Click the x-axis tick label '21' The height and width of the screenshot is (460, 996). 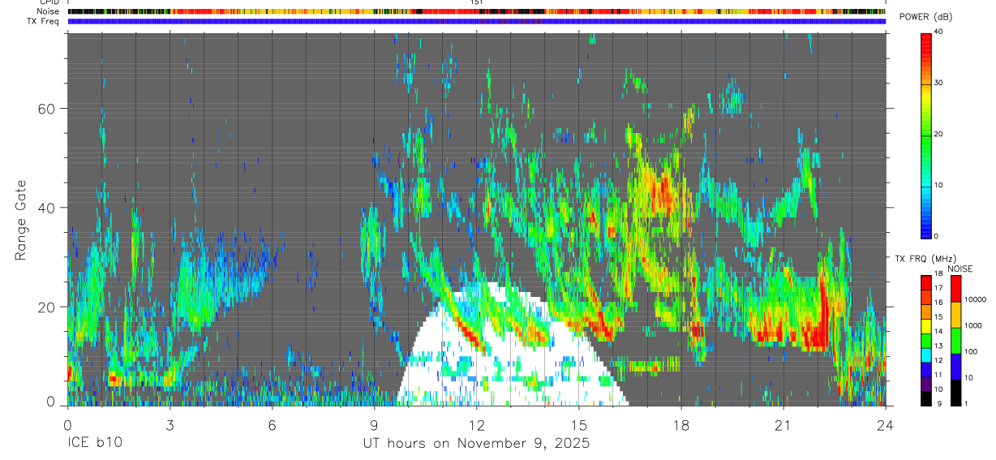(x=783, y=424)
